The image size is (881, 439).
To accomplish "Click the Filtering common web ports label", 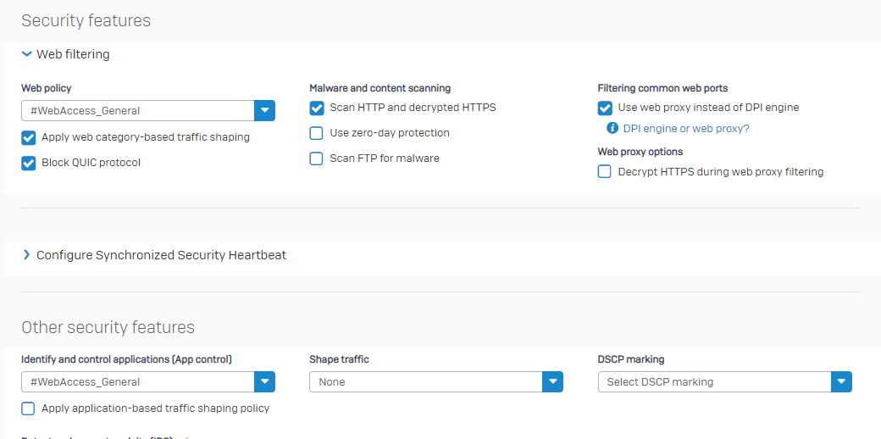I will (x=662, y=87).
